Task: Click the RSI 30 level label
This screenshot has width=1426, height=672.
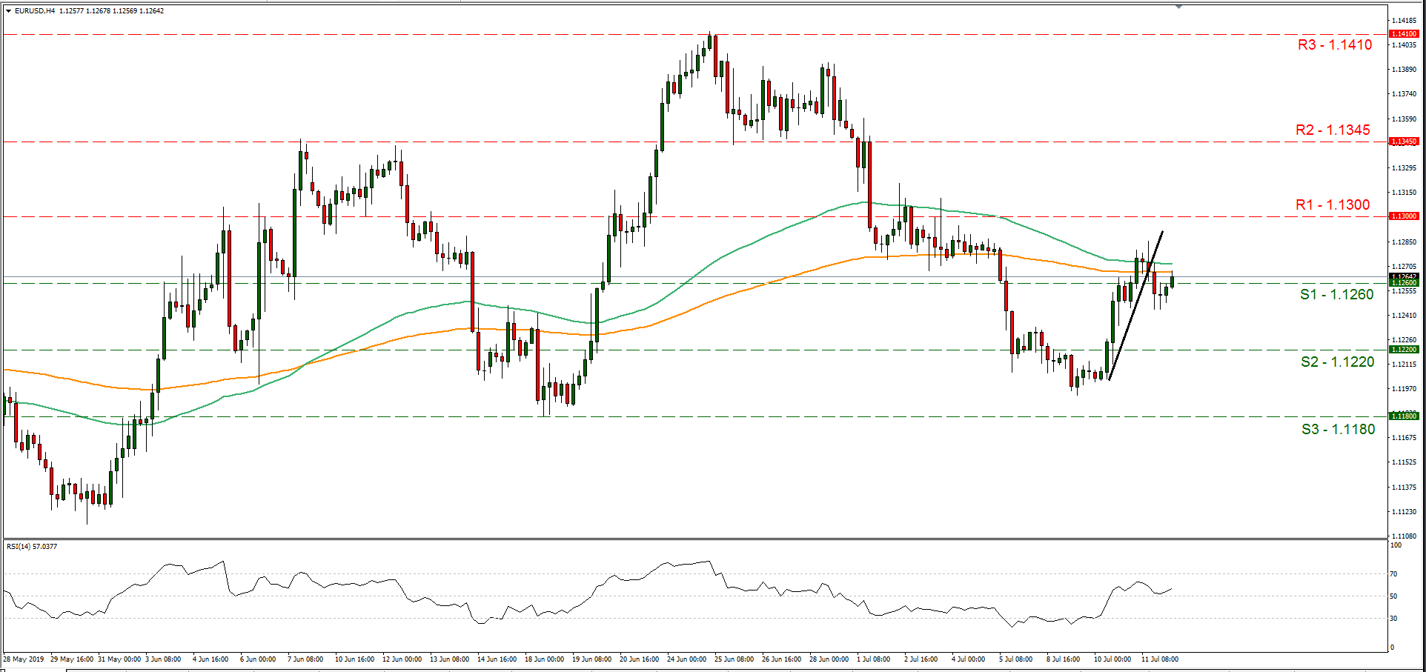Action: coord(1393,619)
